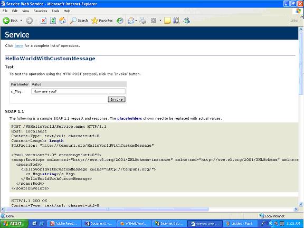Click the Mail envelope toolbar icon
304x228 pixels.
[x=131, y=21]
